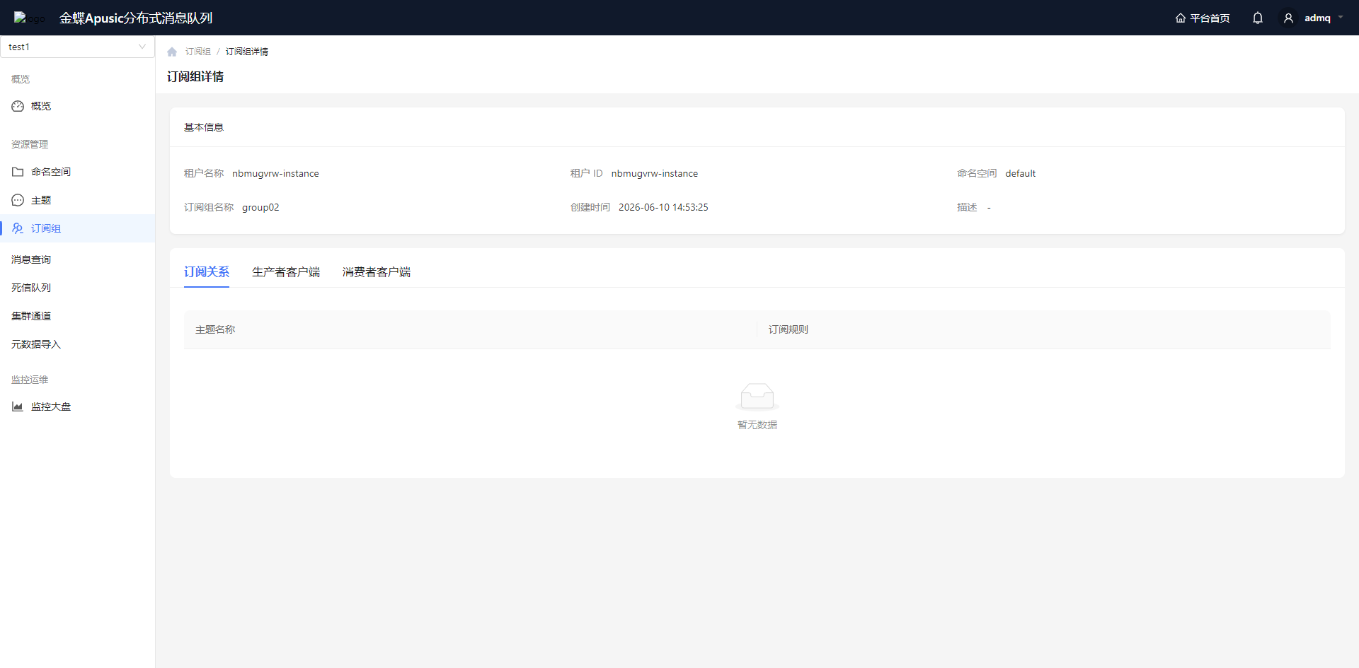This screenshot has width=1359, height=668.
Task: Click the home icon in the breadcrumb
Action: [x=172, y=52]
